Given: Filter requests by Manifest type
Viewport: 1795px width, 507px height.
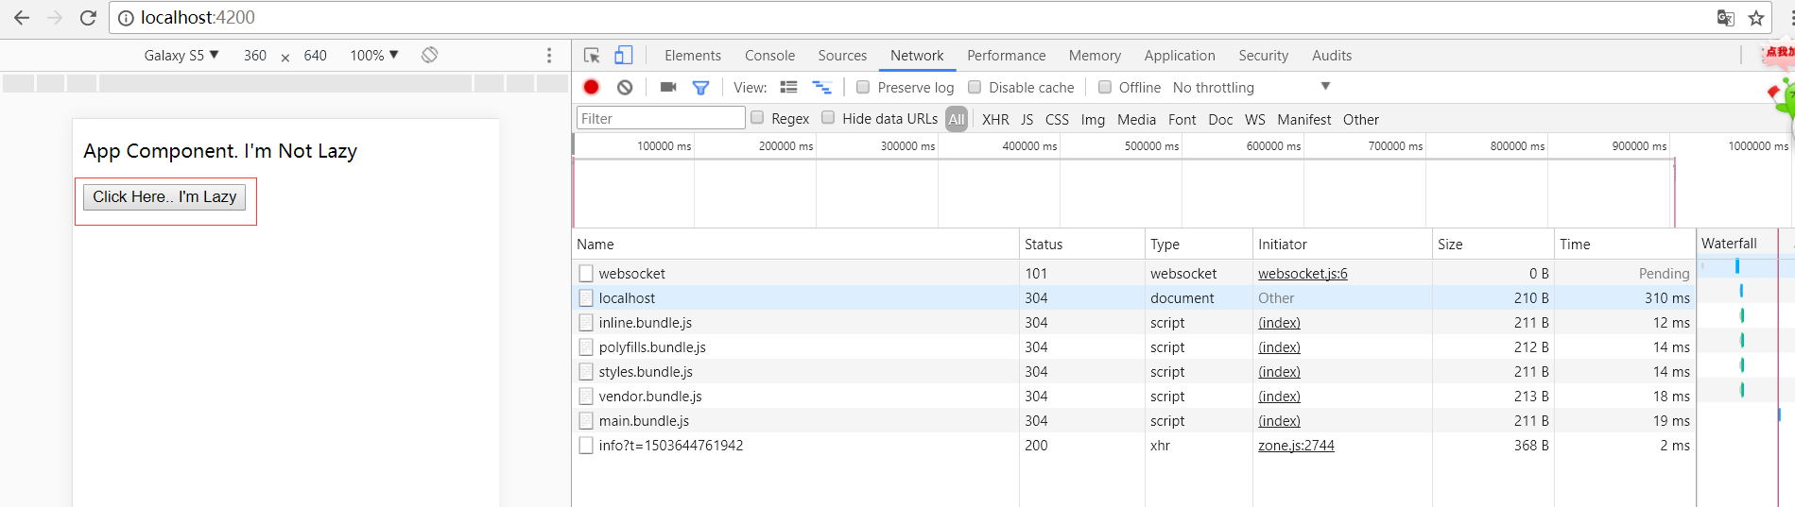Looking at the screenshot, I should [1303, 119].
